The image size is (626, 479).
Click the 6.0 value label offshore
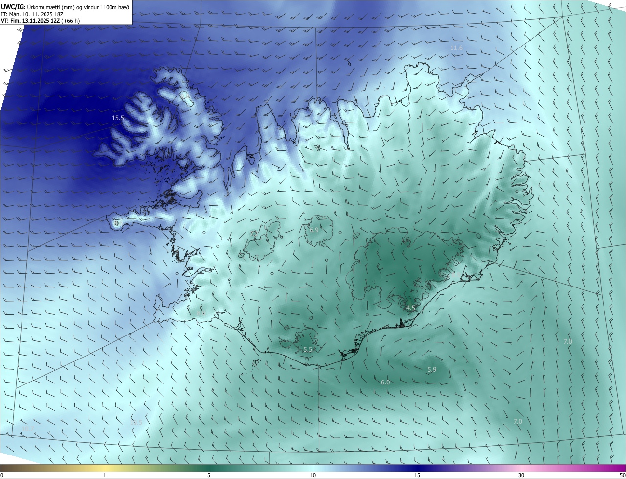[385, 382]
